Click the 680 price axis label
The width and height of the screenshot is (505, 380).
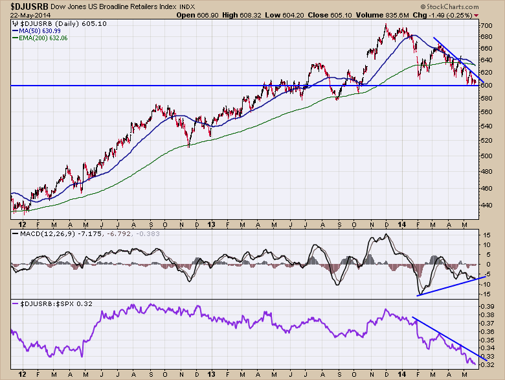pos(486,37)
